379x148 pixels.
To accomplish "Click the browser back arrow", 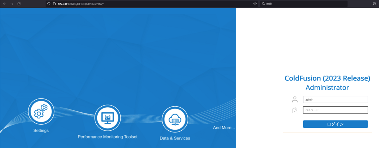I will click(x=4, y=4).
